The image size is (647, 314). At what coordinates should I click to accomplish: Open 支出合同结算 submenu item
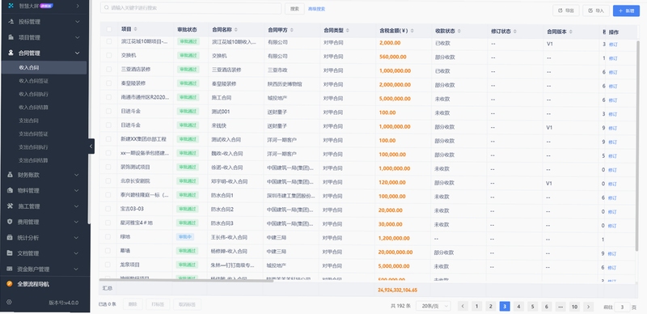pos(34,160)
